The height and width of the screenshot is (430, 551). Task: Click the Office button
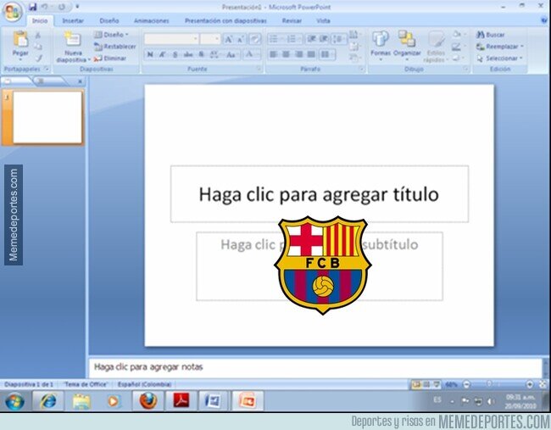pyautogui.click(x=11, y=8)
